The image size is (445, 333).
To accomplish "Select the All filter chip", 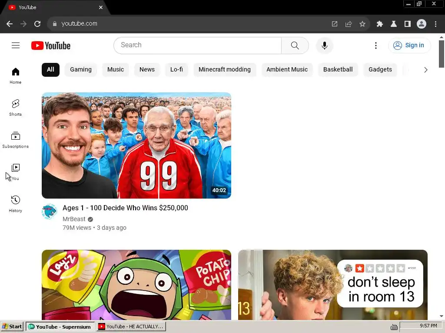I will [x=50, y=70].
